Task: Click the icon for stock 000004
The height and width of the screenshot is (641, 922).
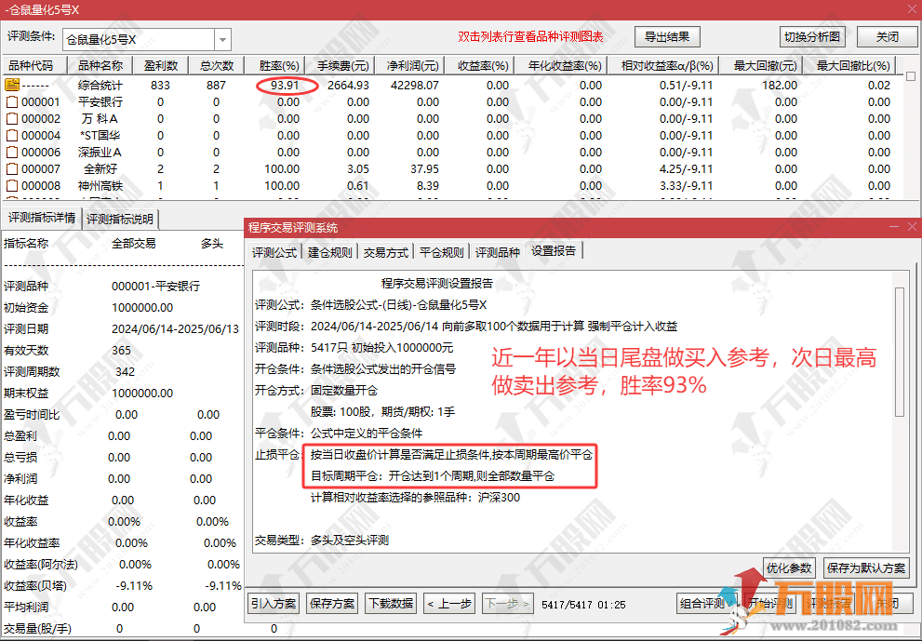Action: point(12,135)
